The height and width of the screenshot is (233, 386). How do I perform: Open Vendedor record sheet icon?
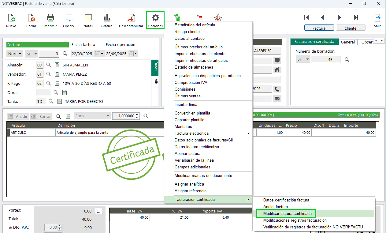pyautogui.click(x=57, y=74)
